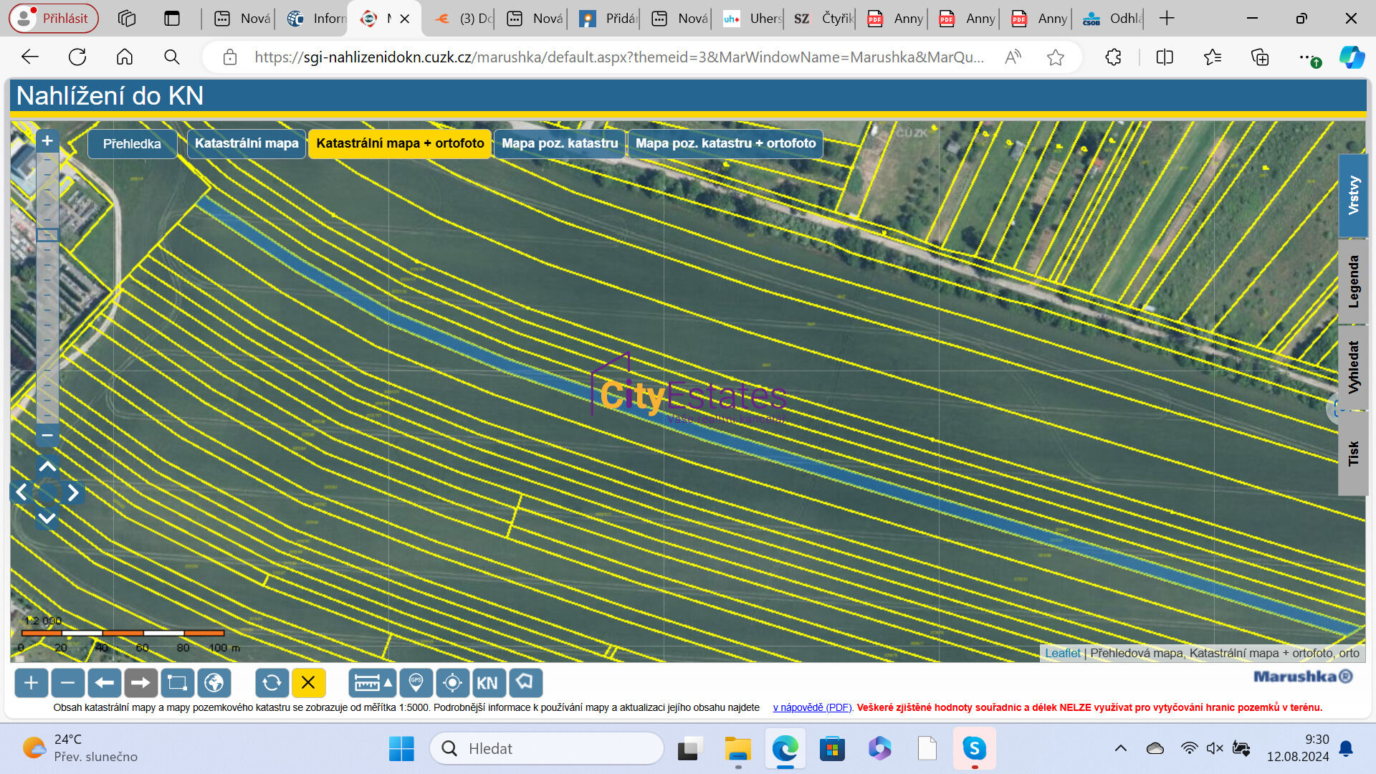Image resolution: width=1376 pixels, height=774 pixels.
Task: Open a new browser tab
Action: (1167, 19)
